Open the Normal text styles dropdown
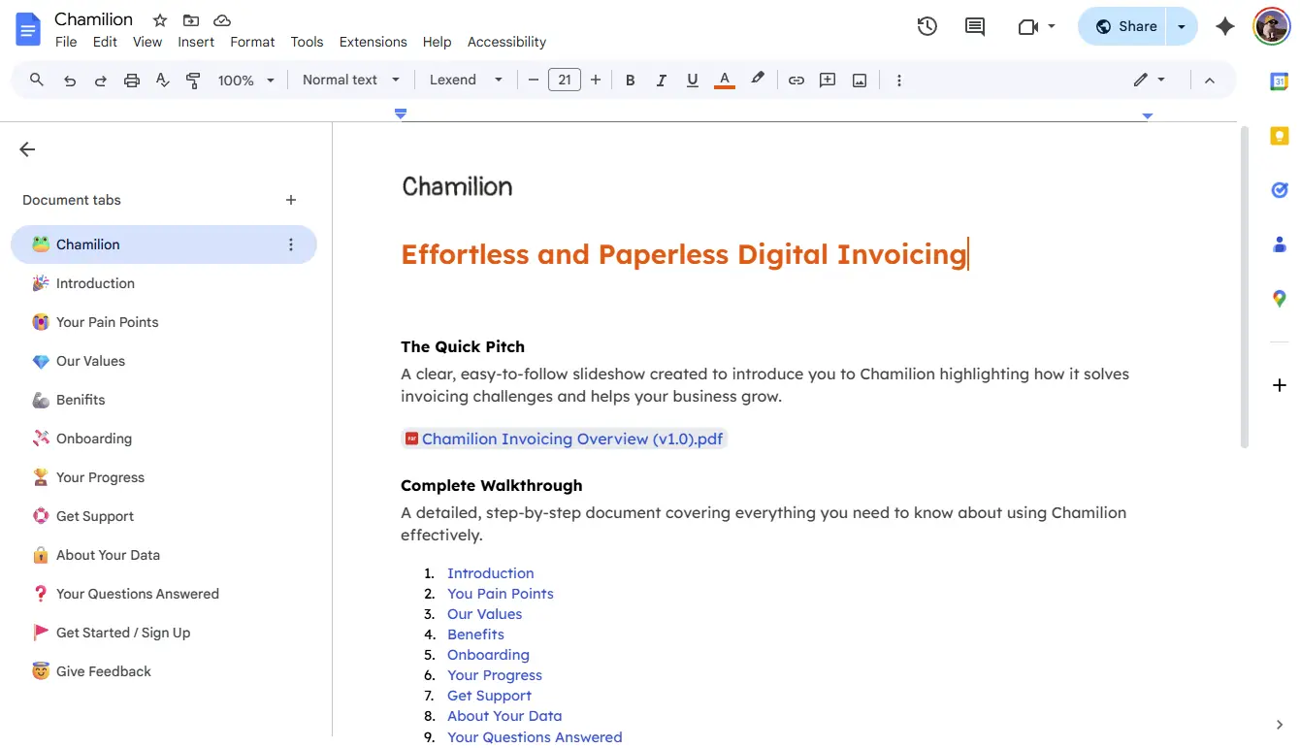The height and width of the screenshot is (748, 1300). 349,80
